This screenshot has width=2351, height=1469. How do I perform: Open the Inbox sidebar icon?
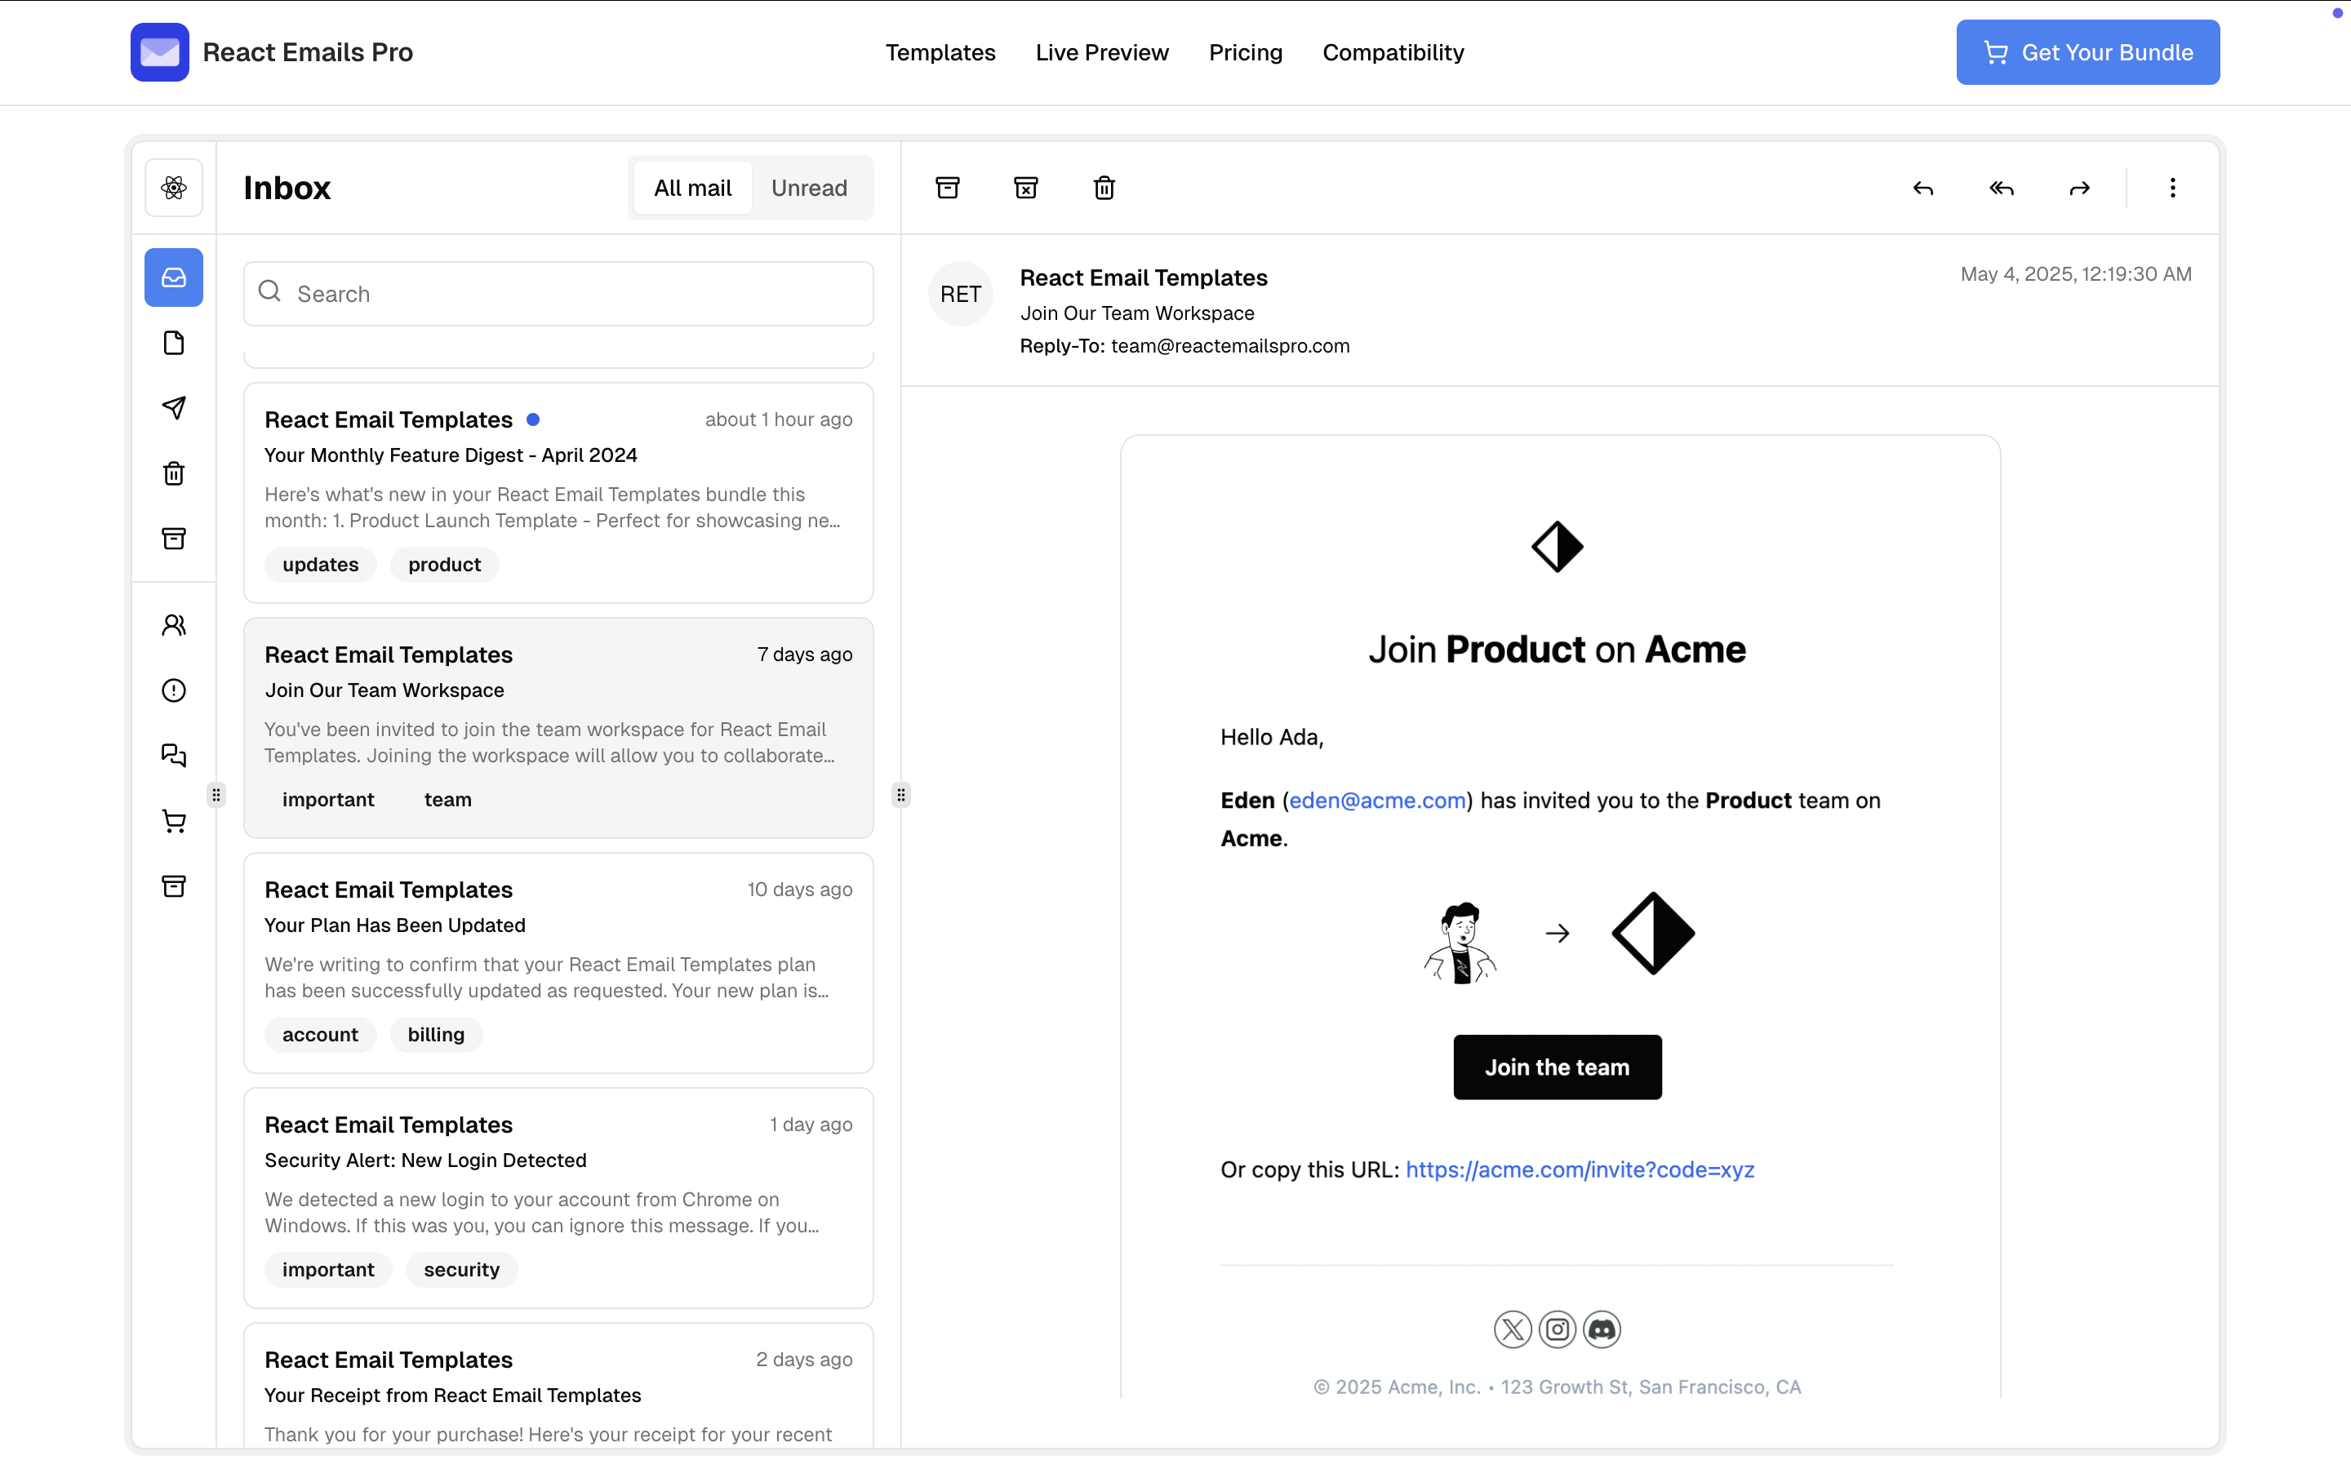[174, 277]
